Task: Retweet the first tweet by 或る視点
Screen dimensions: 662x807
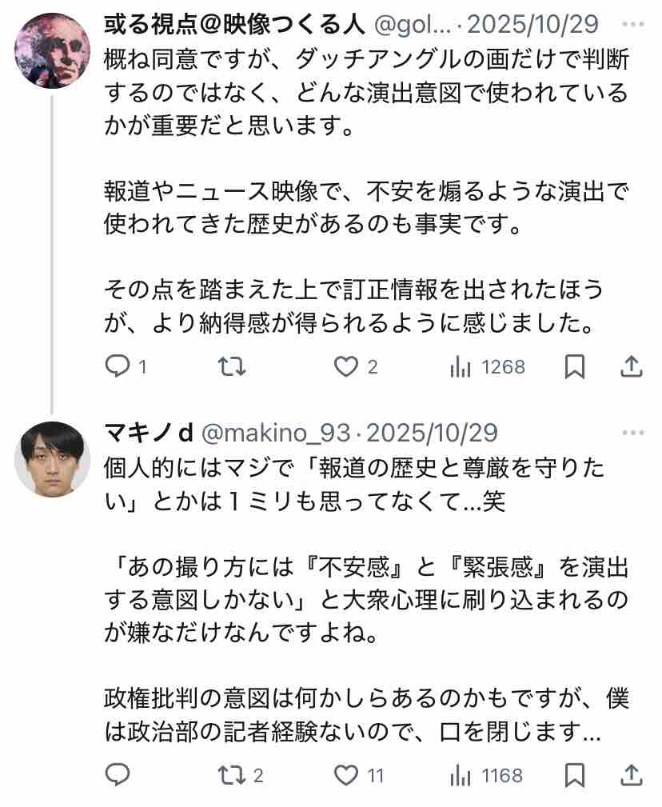Action: (232, 367)
